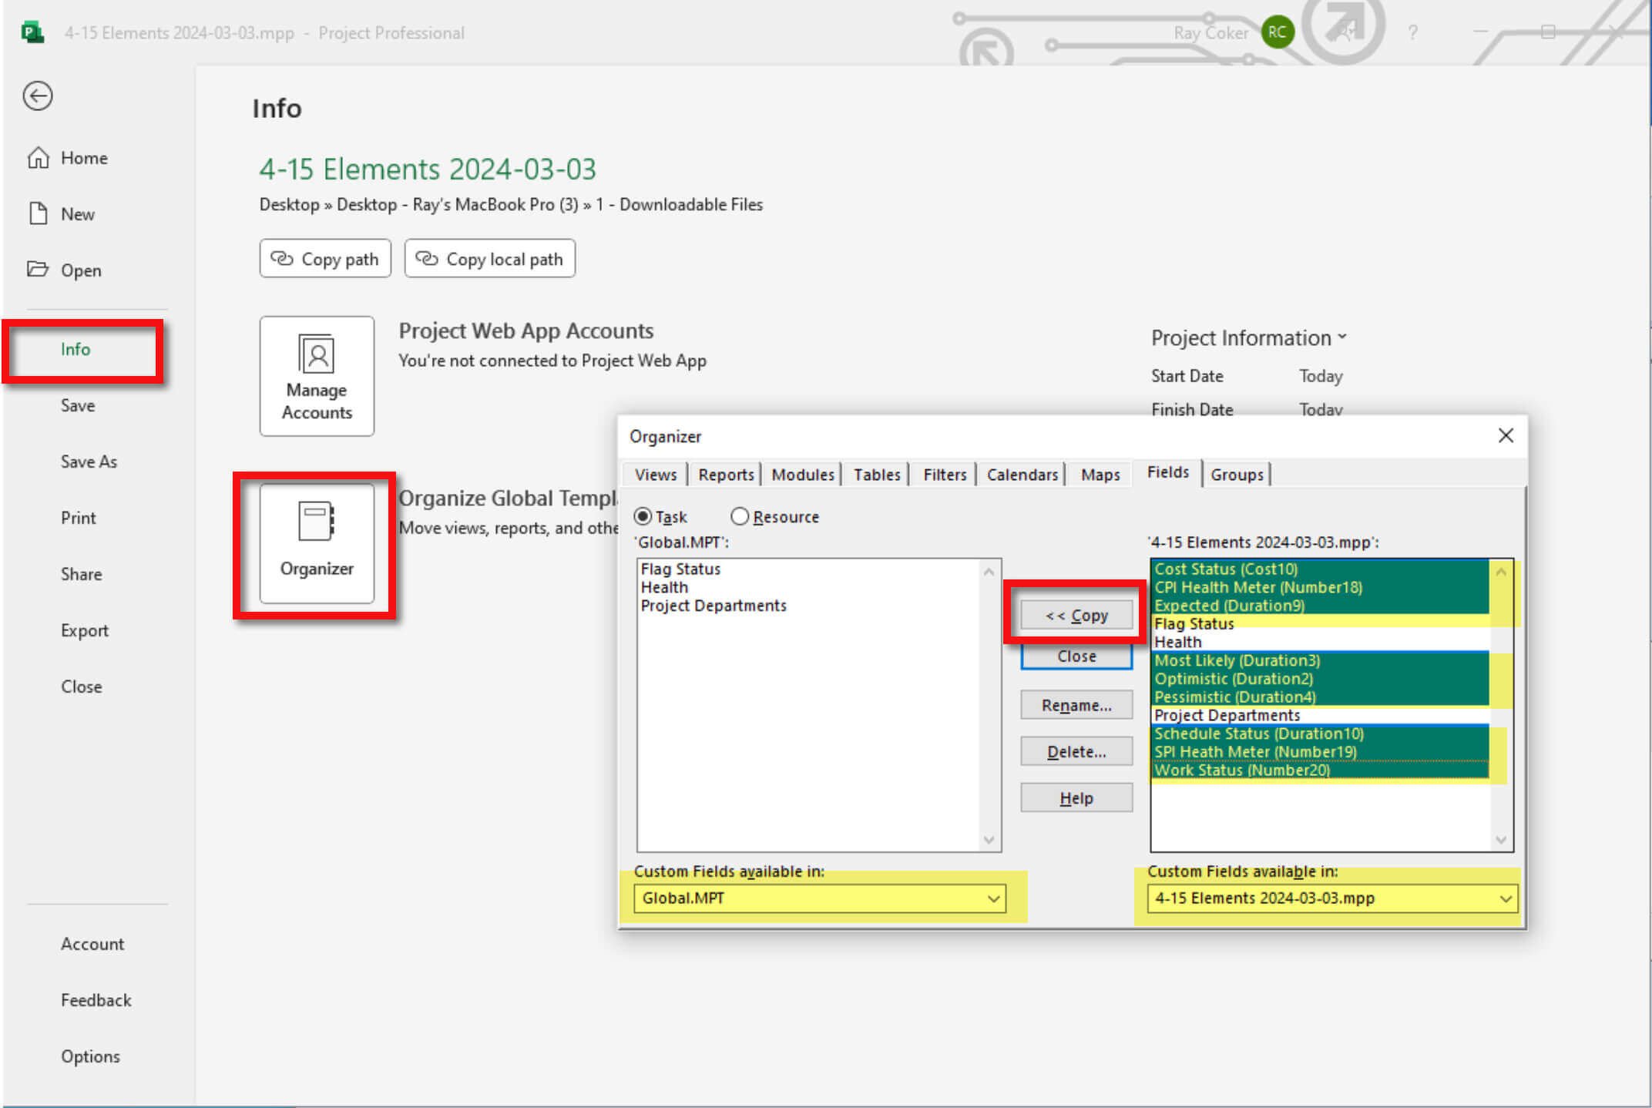Switch to the Modules tab
This screenshot has height=1108, width=1652.
coord(803,475)
